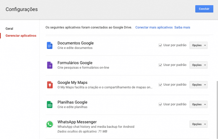218x139 pixels.
Task: Click the WhatsApp Messenger app title
Action: click(x=77, y=122)
